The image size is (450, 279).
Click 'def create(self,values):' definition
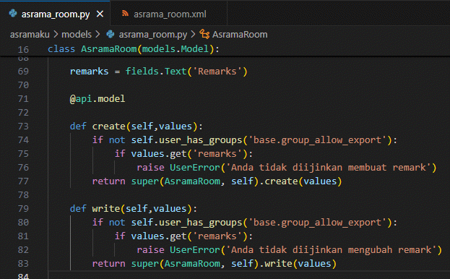137,126
